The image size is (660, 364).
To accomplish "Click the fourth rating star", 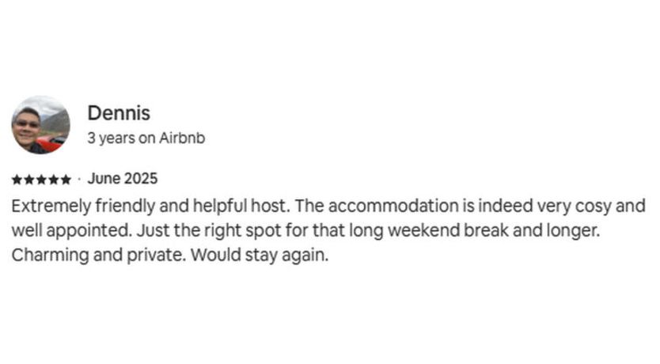I will (53, 180).
